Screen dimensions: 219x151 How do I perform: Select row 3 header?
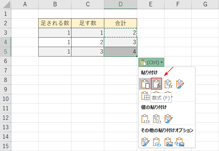tap(6, 33)
